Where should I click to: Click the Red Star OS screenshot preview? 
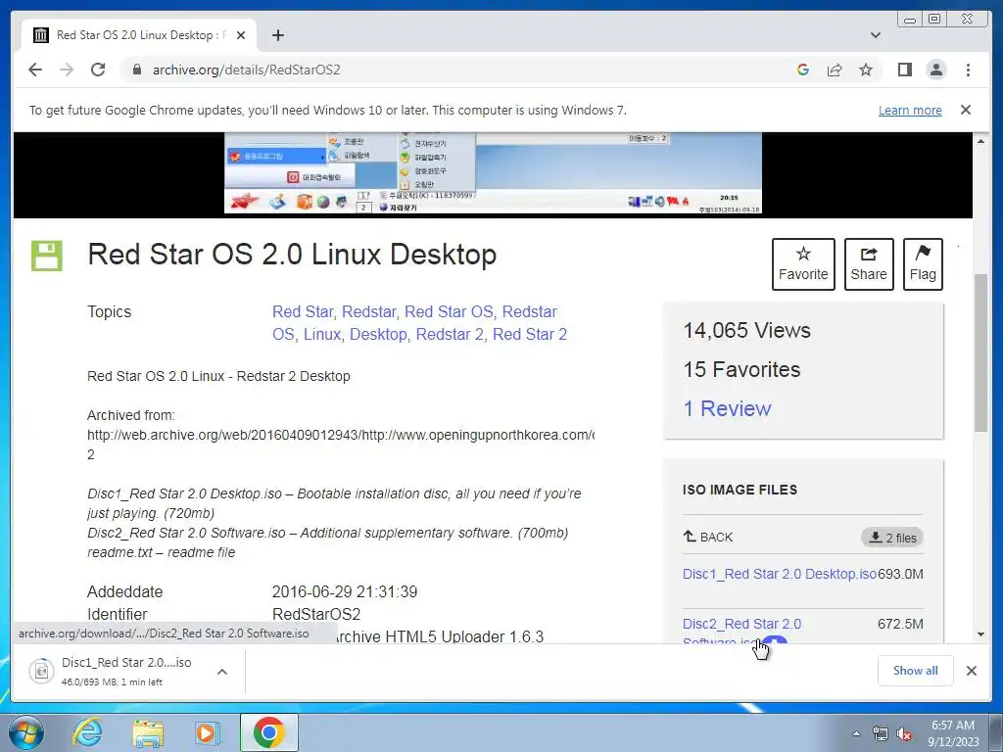(493, 172)
